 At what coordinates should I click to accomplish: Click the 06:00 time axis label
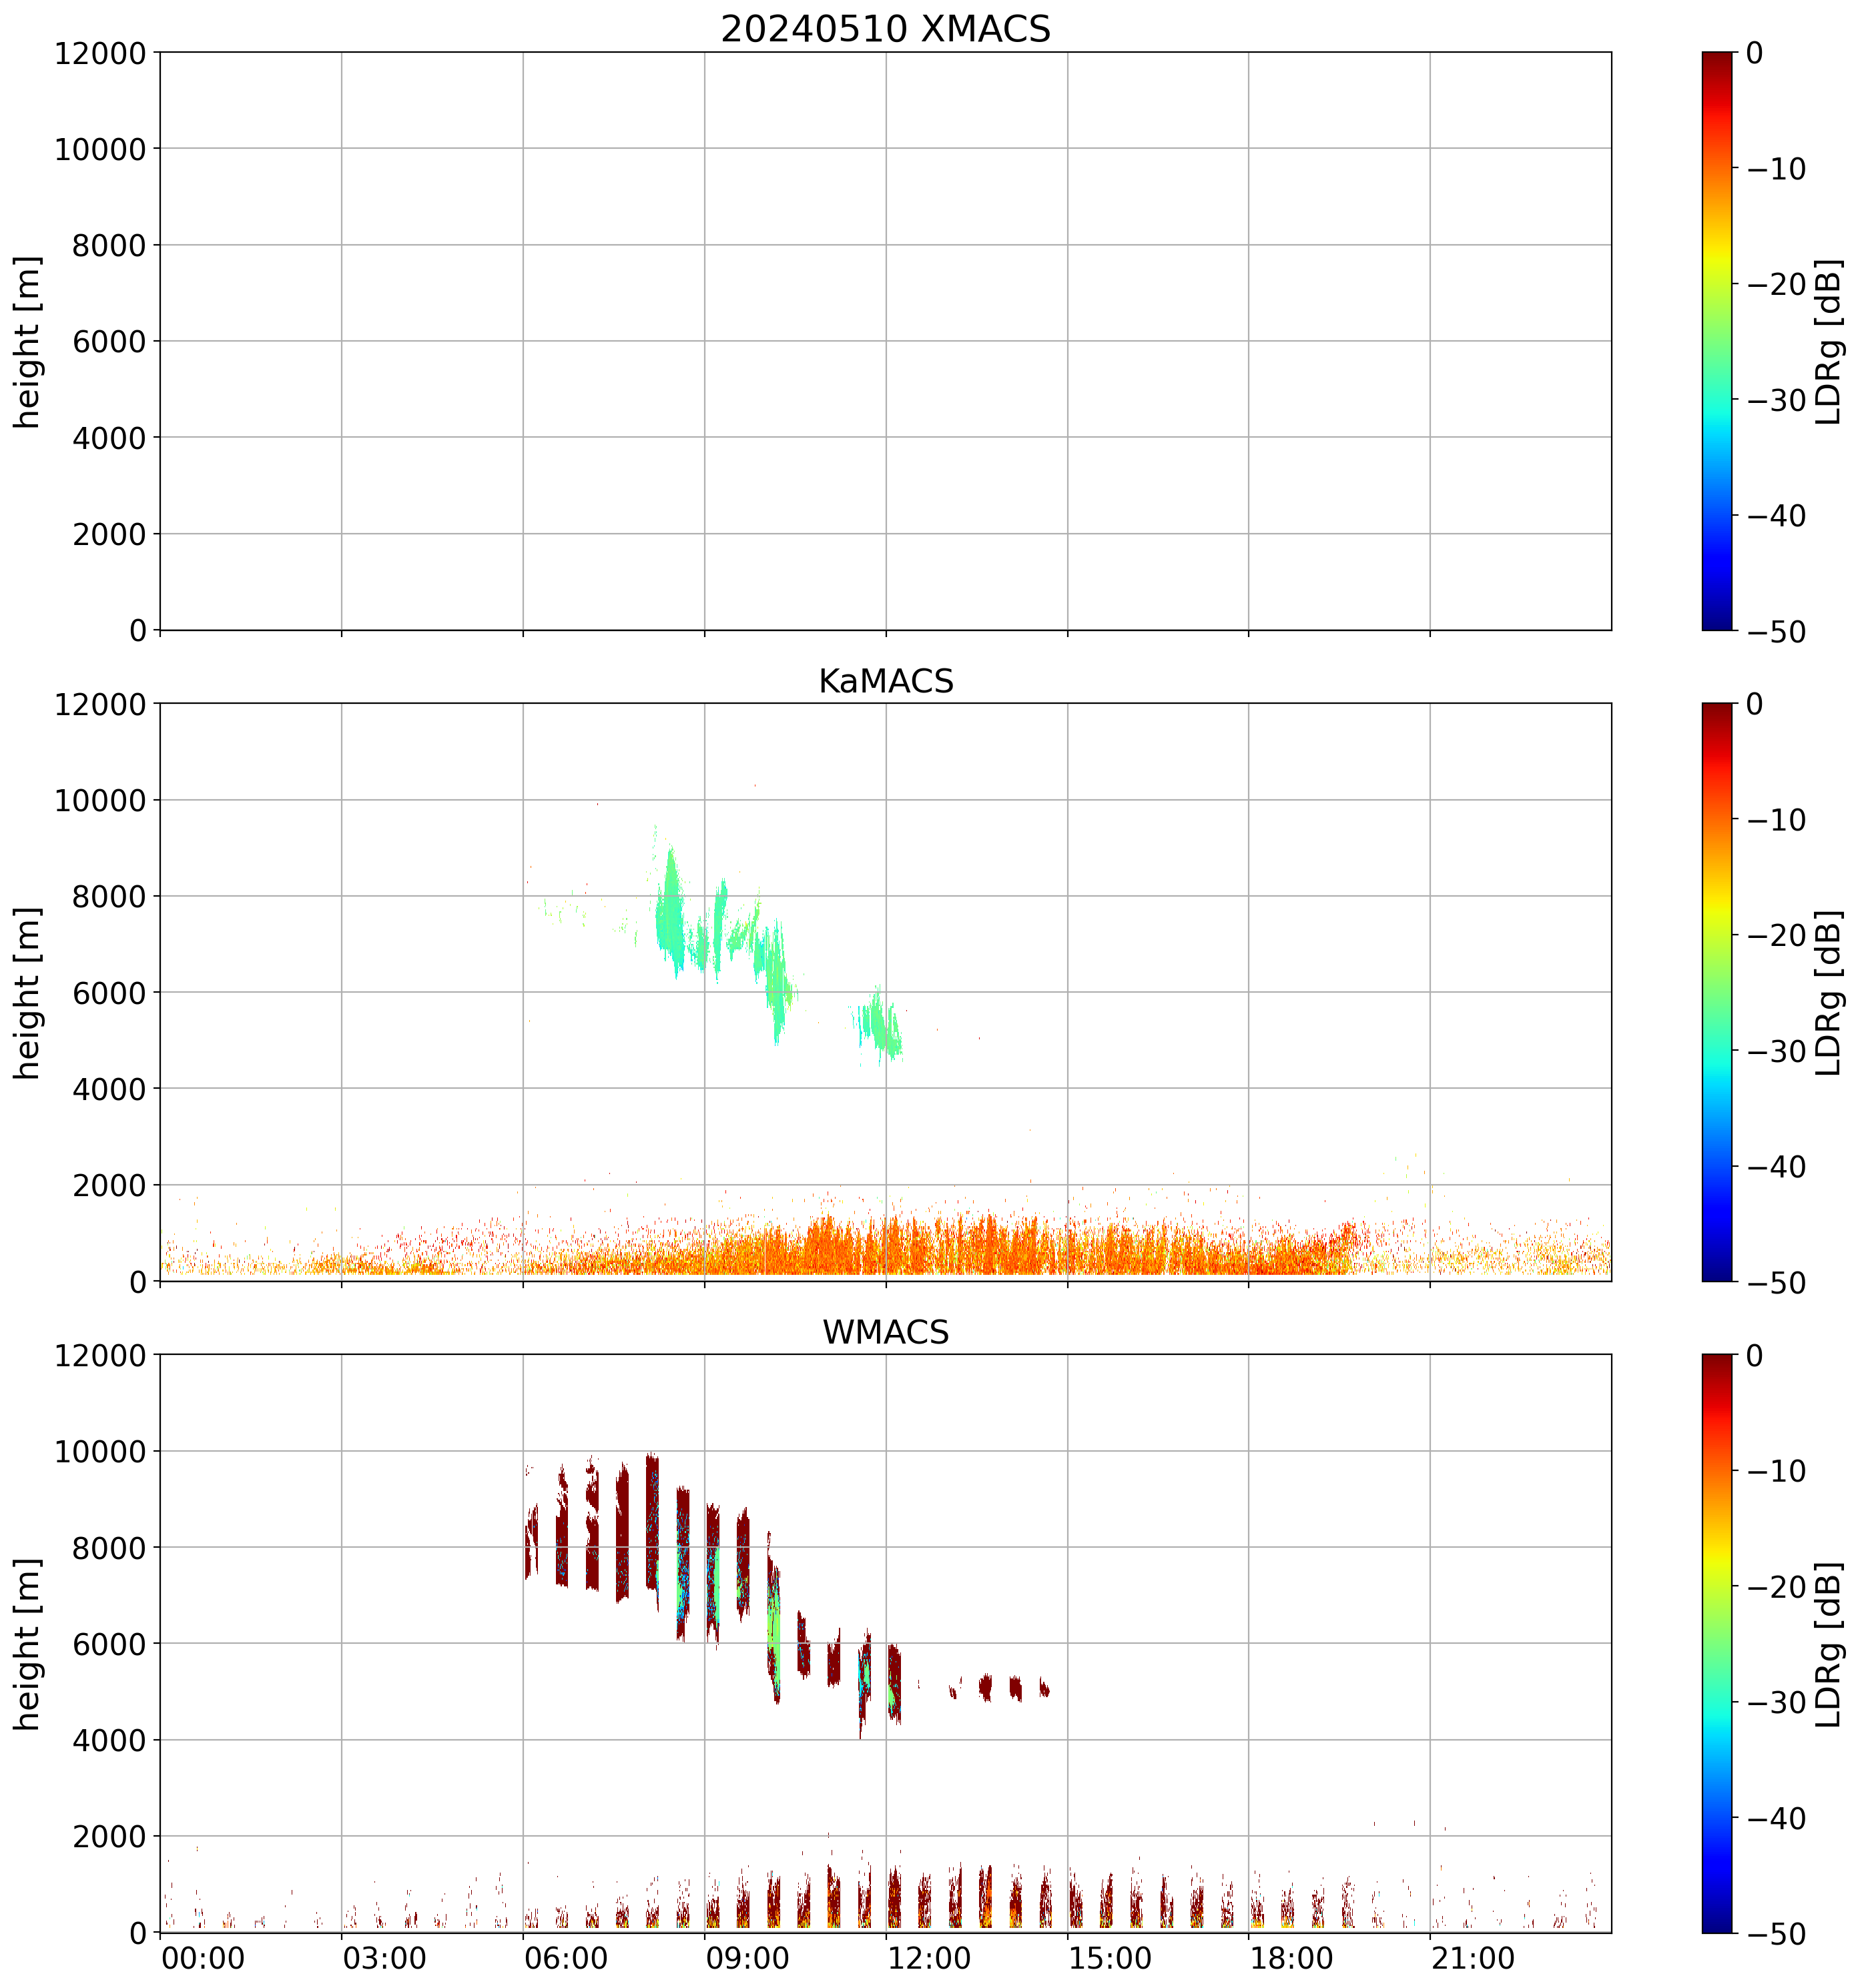[x=565, y=1958]
